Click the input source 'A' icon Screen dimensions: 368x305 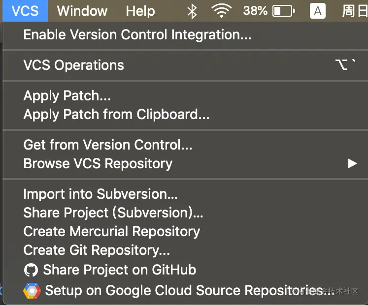pyautogui.click(x=318, y=11)
